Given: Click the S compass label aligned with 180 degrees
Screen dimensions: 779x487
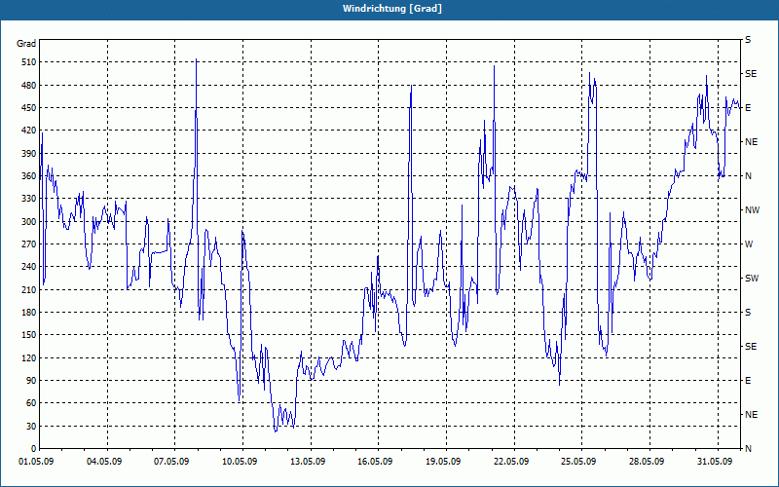Looking at the screenshot, I should (x=748, y=313).
